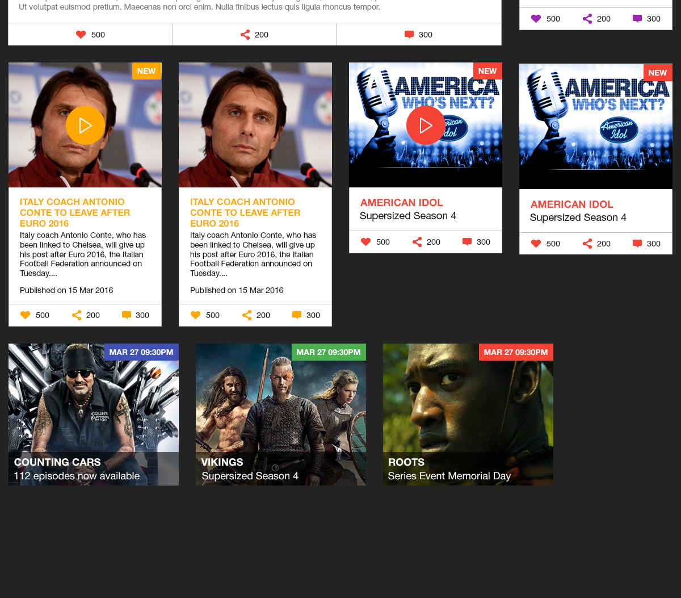Click the green MAR 27 09:30PM badge on Vikings
The height and width of the screenshot is (598, 681).
pos(329,352)
